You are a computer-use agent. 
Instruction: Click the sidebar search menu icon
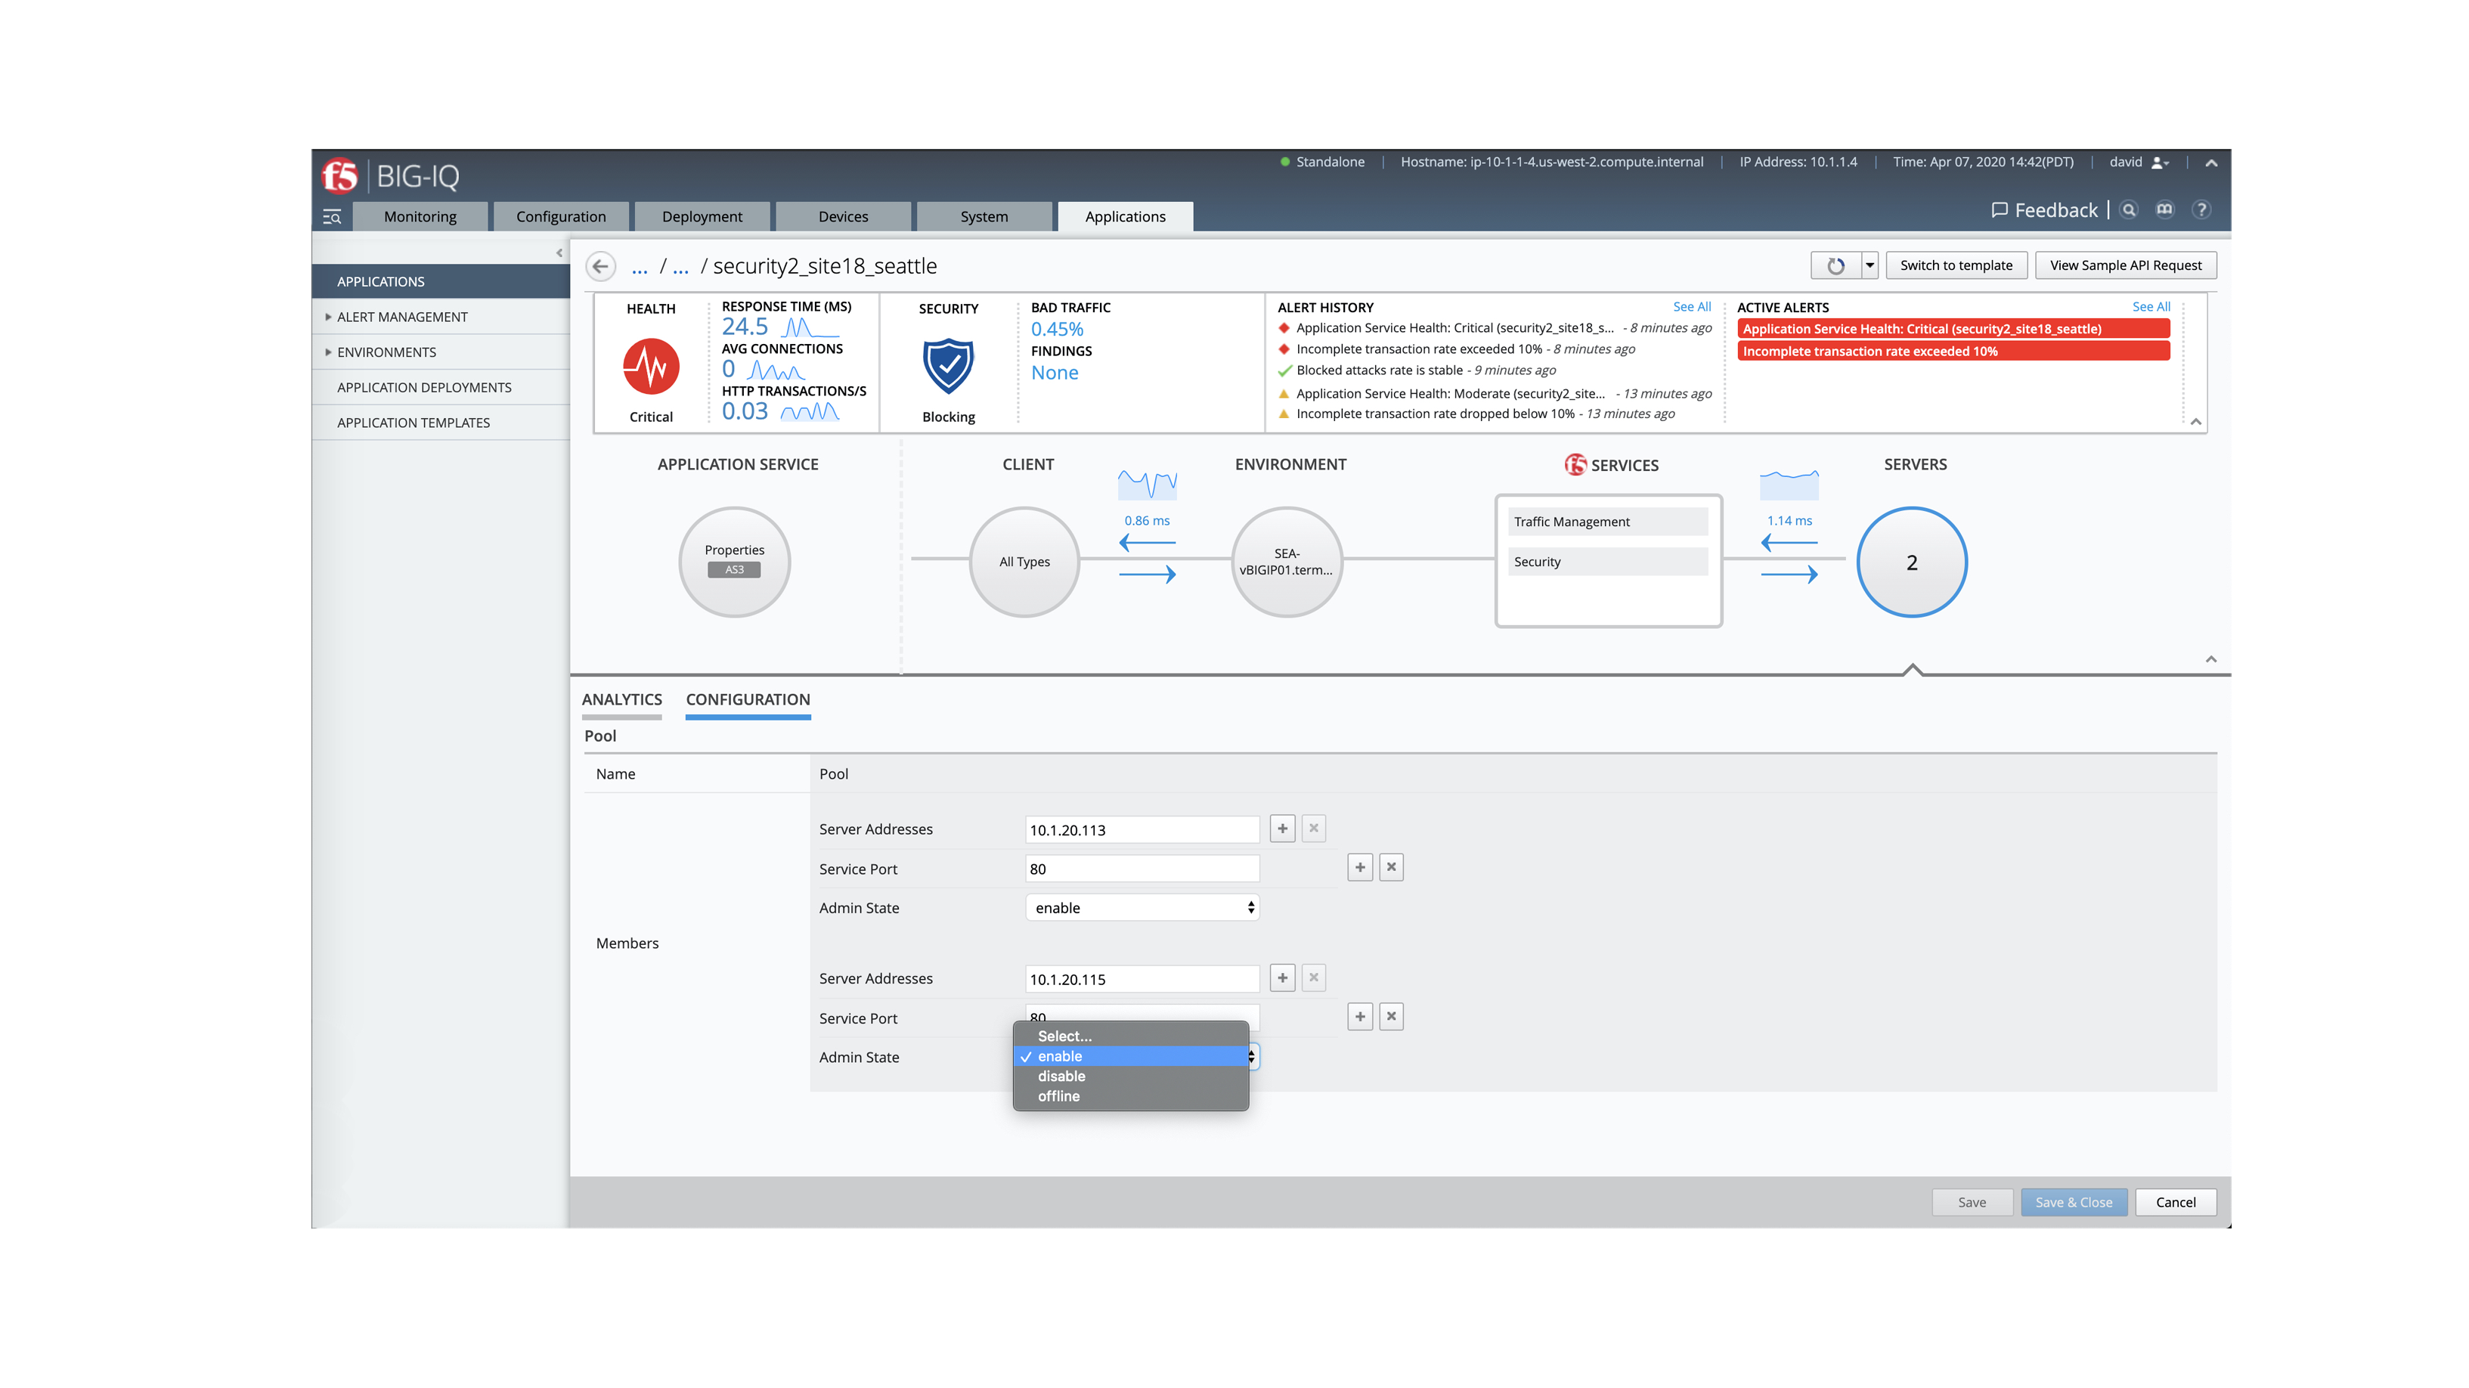pyautogui.click(x=332, y=217)
